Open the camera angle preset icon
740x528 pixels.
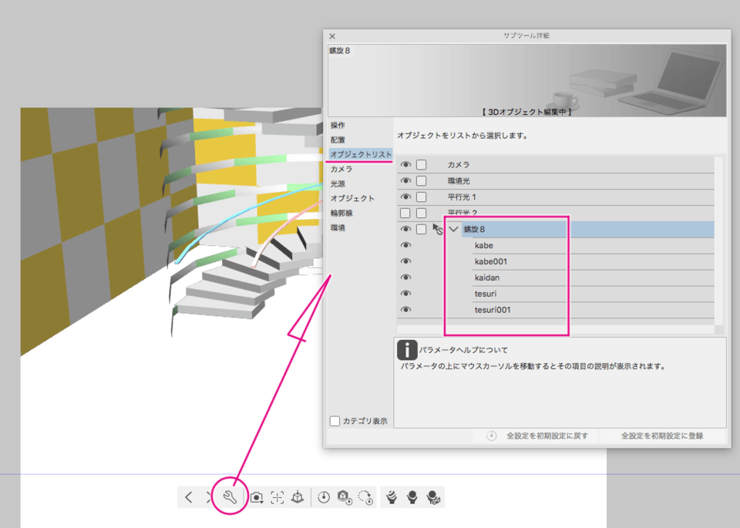click(x=257, y=497)
